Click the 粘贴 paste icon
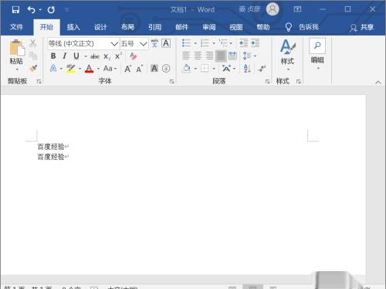 17,48
